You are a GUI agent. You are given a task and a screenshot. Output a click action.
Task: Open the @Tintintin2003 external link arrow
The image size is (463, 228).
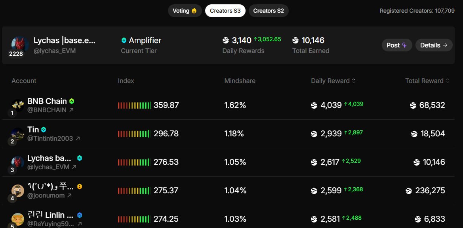click(78, 138)
